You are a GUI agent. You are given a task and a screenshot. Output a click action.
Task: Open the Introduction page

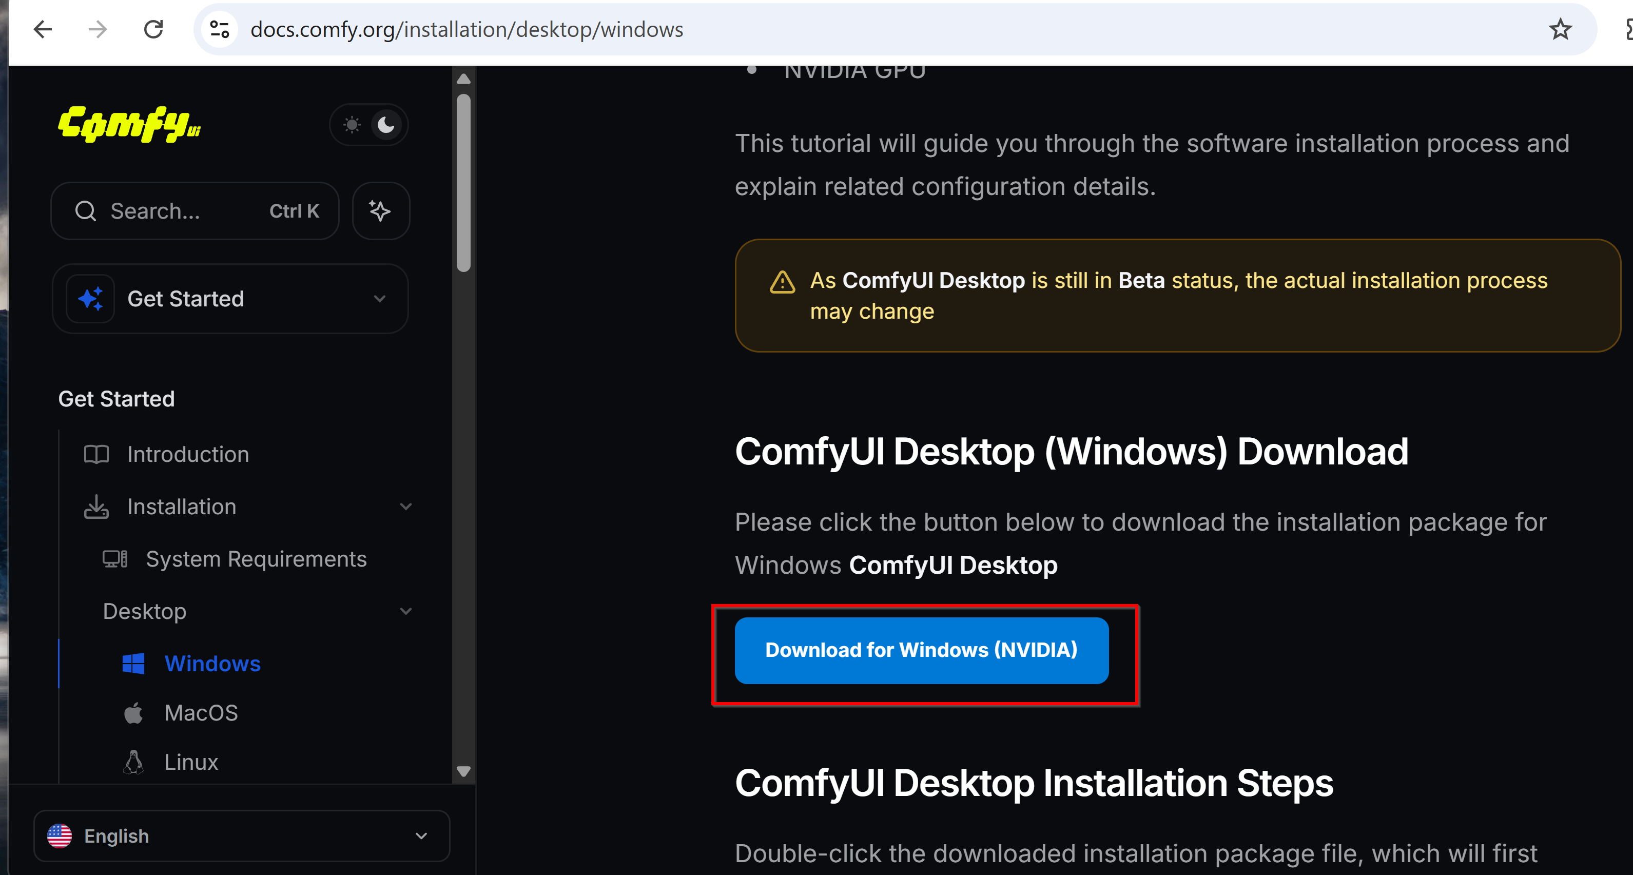click(x=188, y=454)
